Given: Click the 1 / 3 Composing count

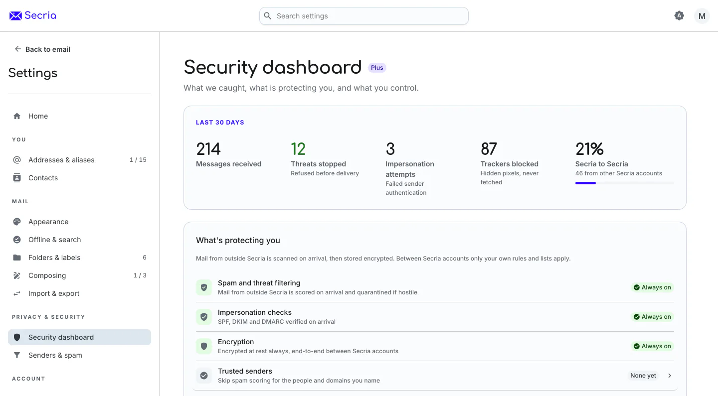Looking at the screenshot, I should click(140, 275).
